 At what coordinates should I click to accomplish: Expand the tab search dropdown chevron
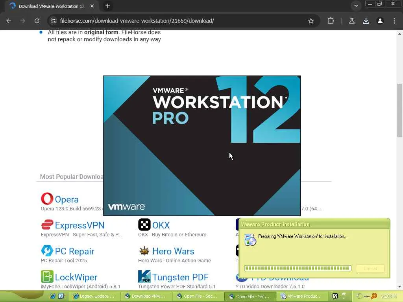[x=356, y=6]
